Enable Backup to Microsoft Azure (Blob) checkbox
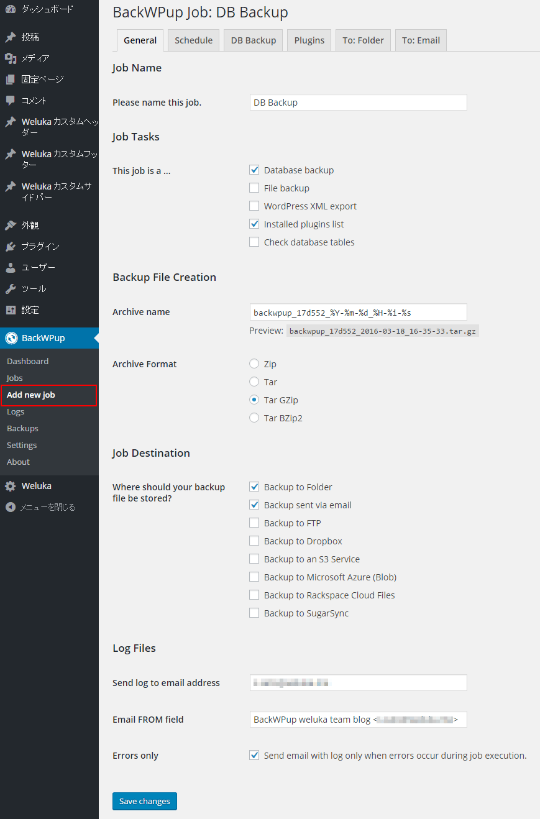540x819 pixels. coord(254,577)
